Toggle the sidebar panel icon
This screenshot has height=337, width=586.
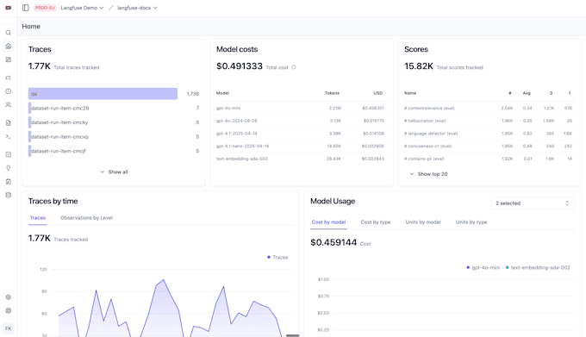click(25, 8)
